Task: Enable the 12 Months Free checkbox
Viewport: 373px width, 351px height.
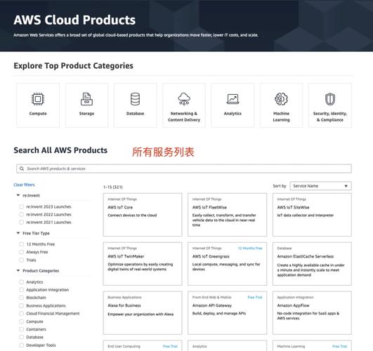Action: click(21, 244)
